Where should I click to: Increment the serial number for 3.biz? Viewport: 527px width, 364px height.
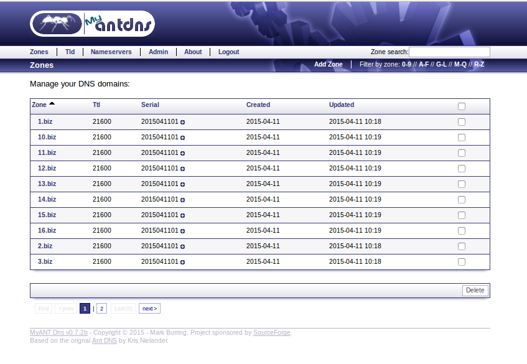[182, 262]
